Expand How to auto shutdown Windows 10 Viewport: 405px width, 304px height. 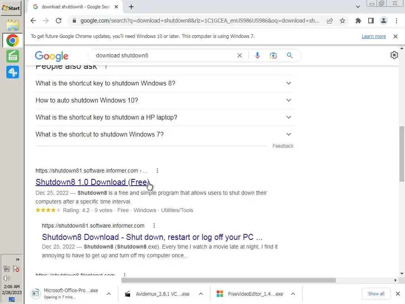(x=164, y=100)
